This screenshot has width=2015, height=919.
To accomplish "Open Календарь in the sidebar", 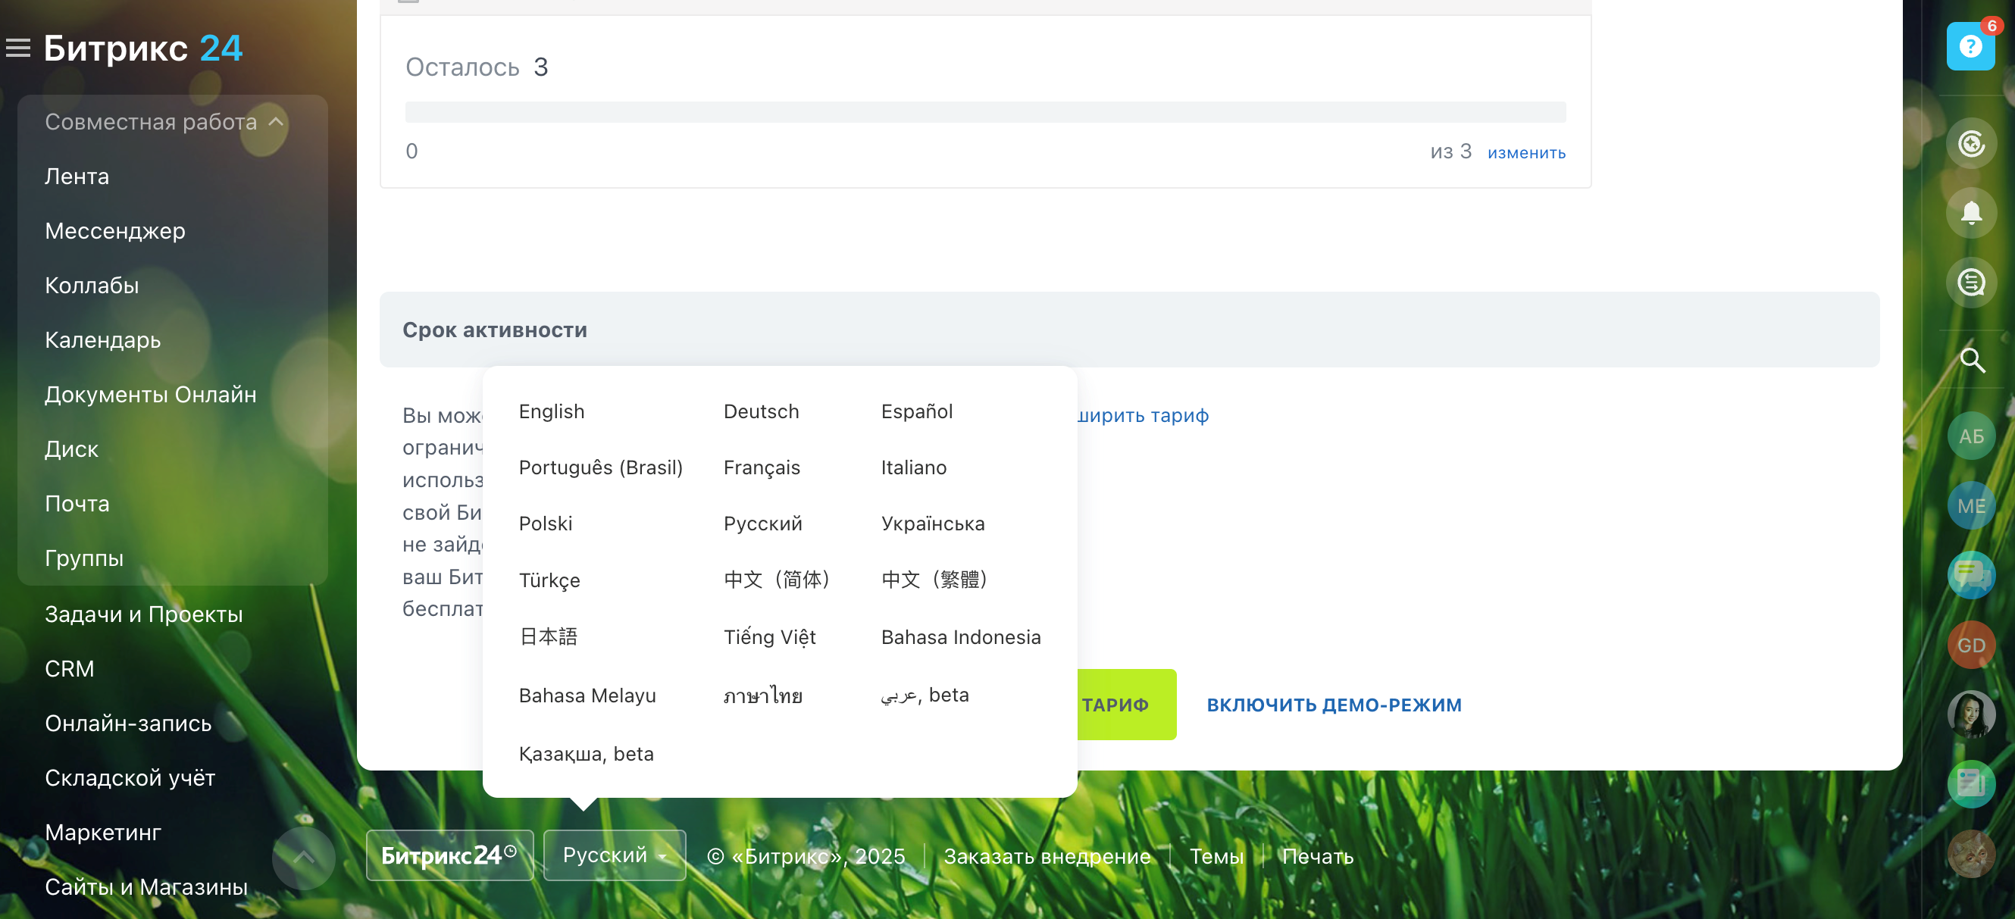I will click(x=102, y=340).
